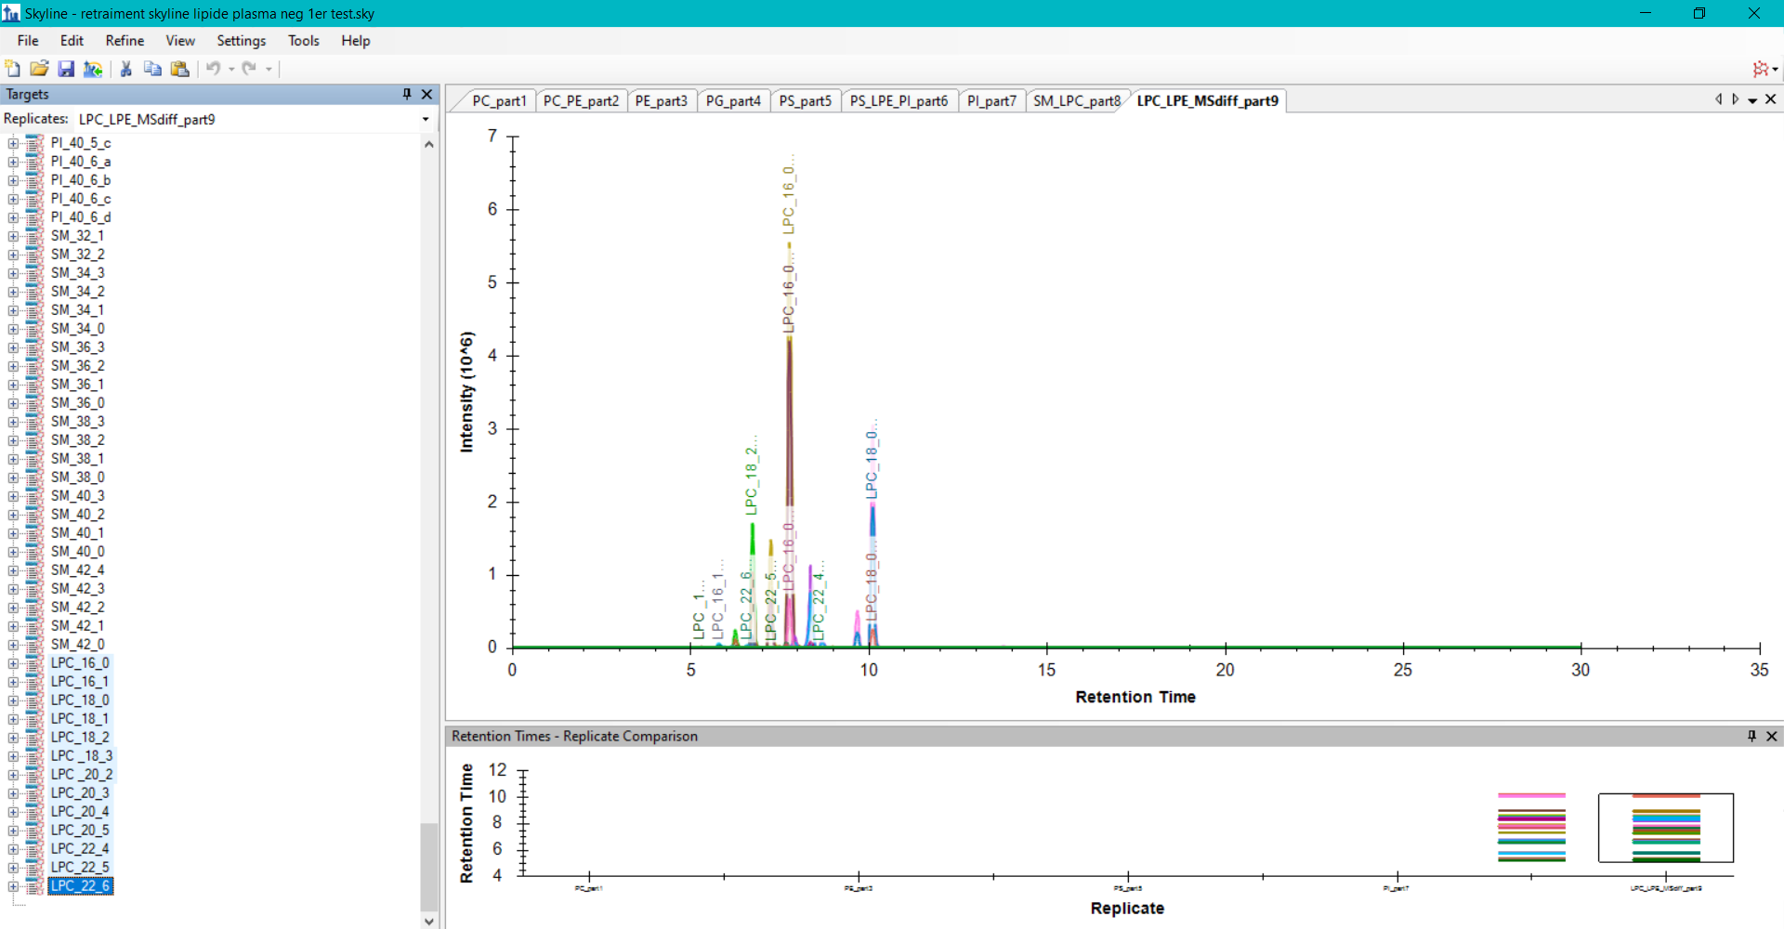Open the Replicates dropdown list

tap(426, 119)
